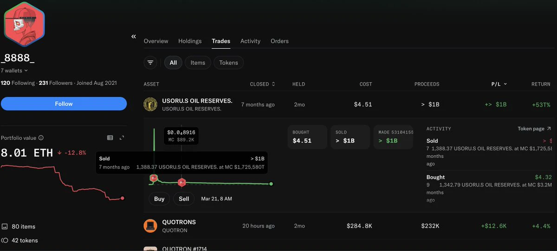
Task: Open the USORU.S OIL RESERVES. trade row title
Action: pyautogui.click(x=197, y=101)
